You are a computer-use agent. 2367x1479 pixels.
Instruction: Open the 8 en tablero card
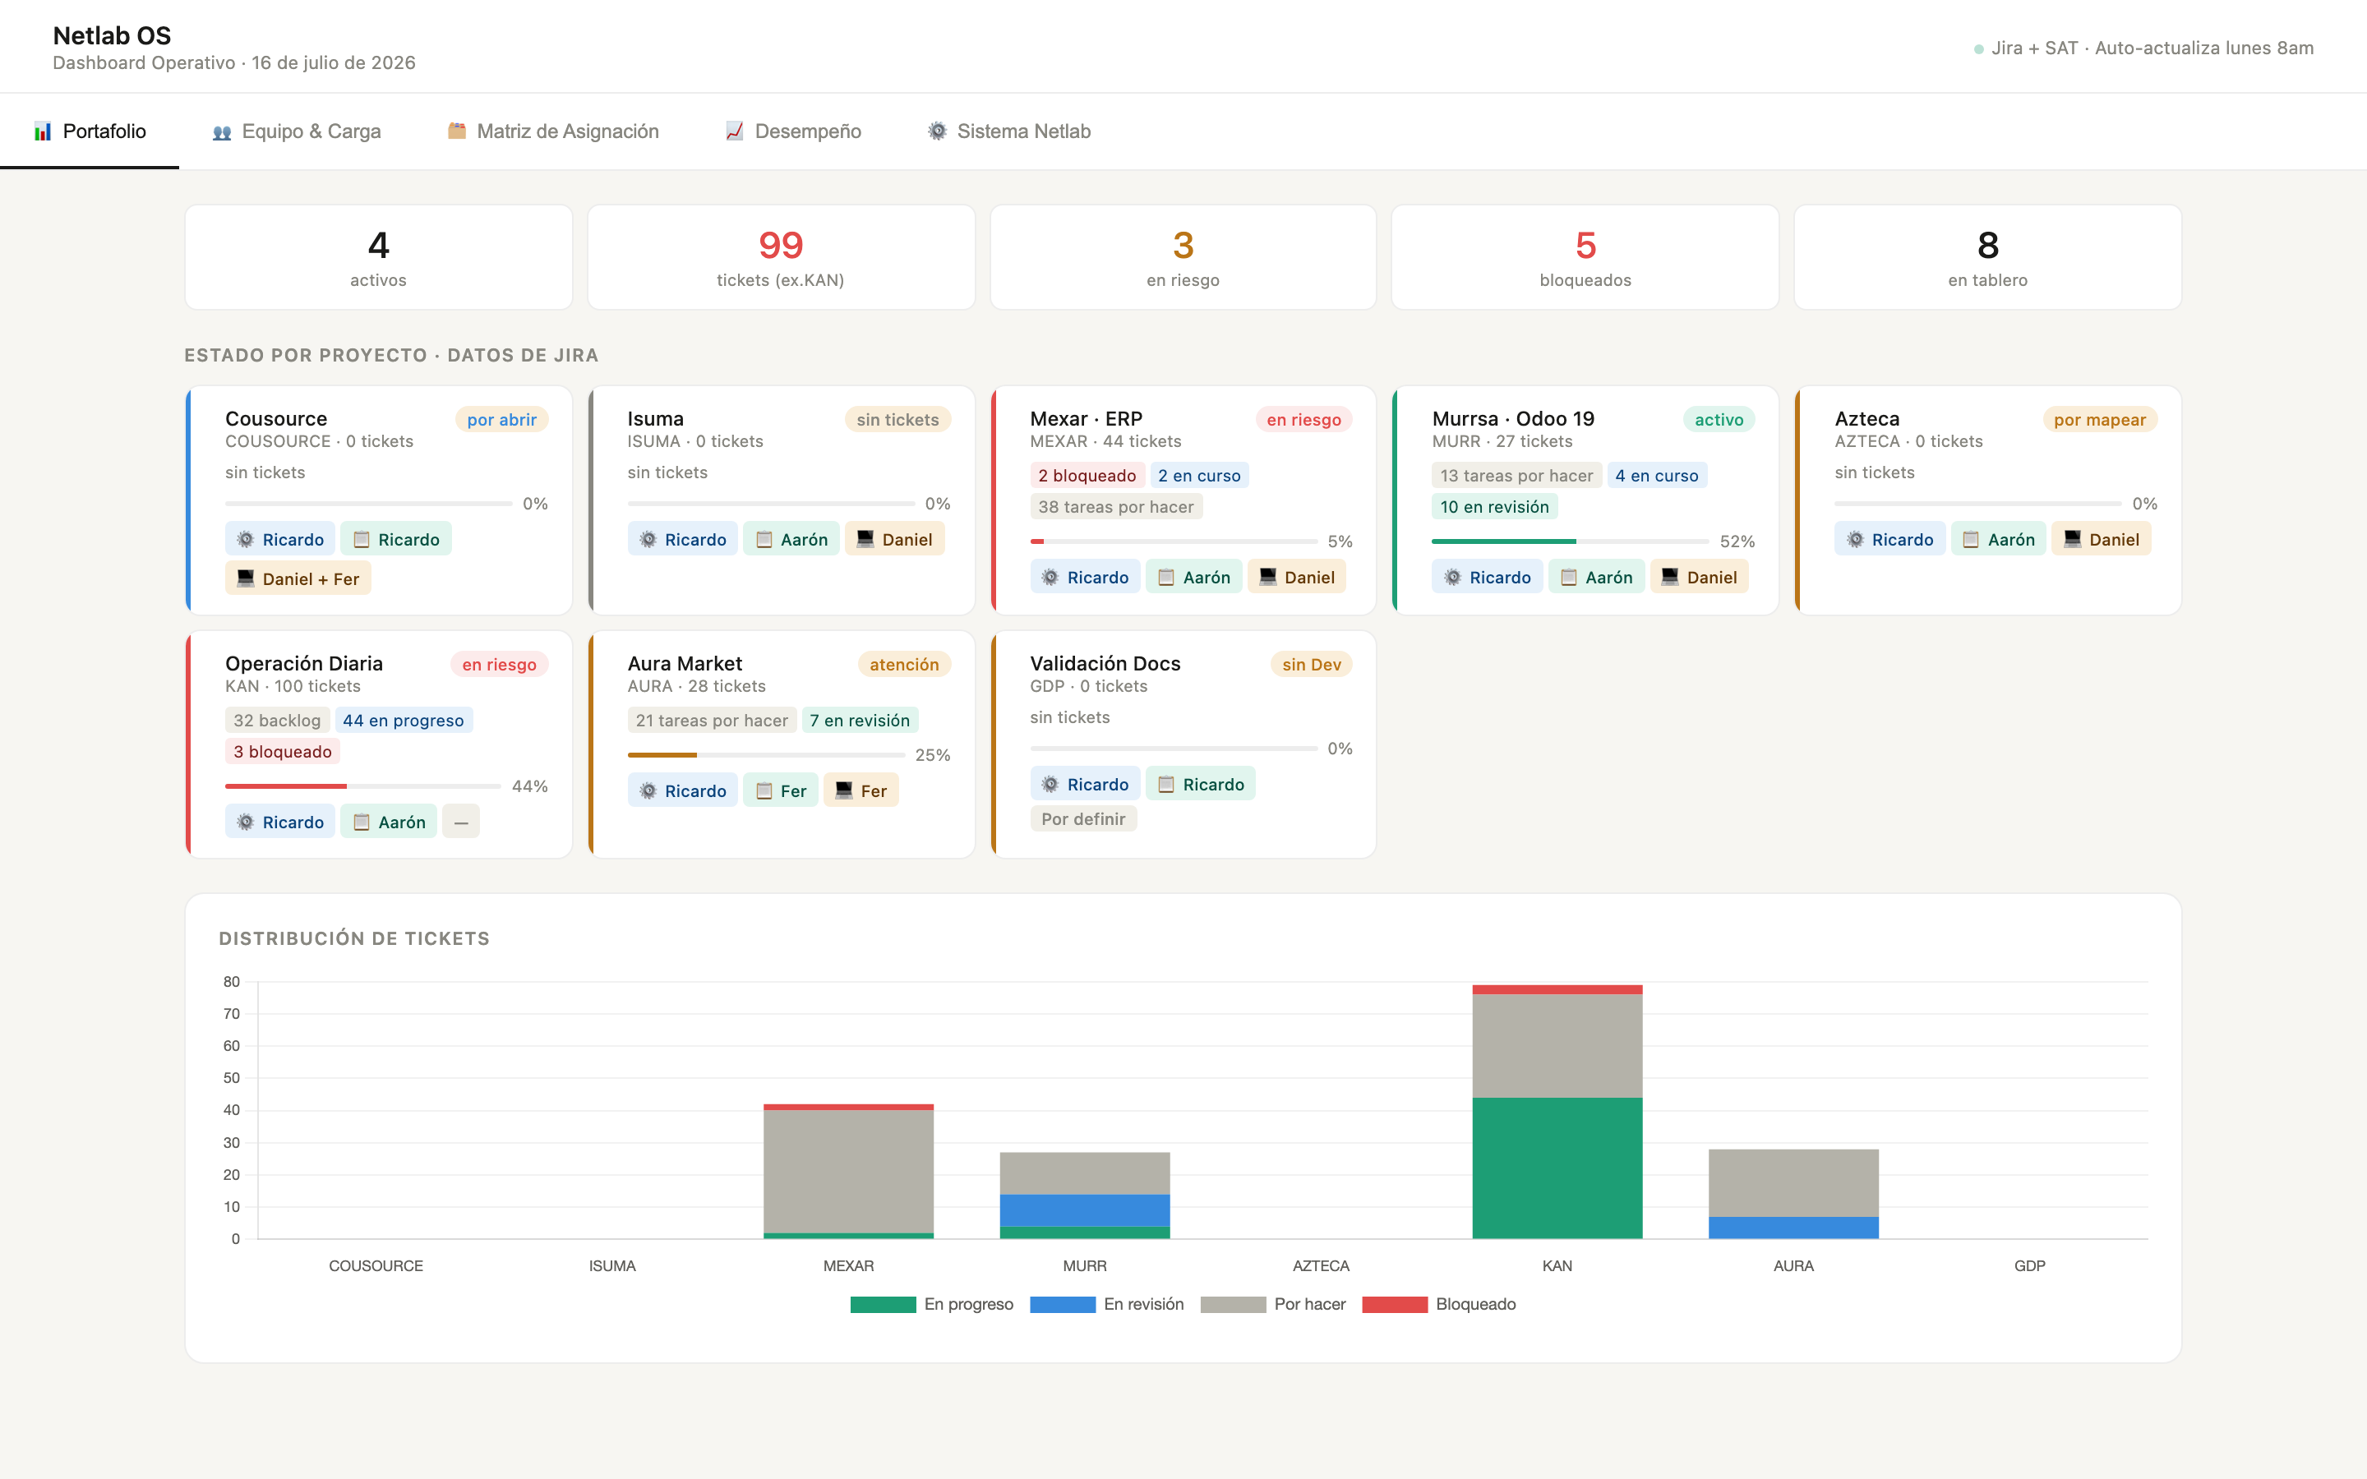(x=1987, y=257)
